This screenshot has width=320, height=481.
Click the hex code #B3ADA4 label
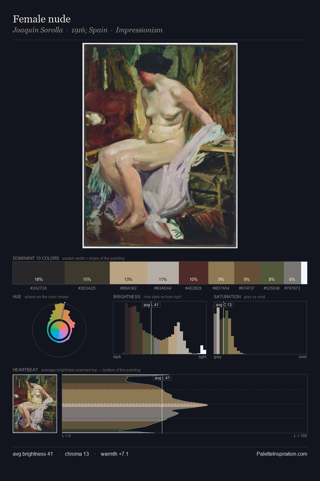click(x=163, y=288)
